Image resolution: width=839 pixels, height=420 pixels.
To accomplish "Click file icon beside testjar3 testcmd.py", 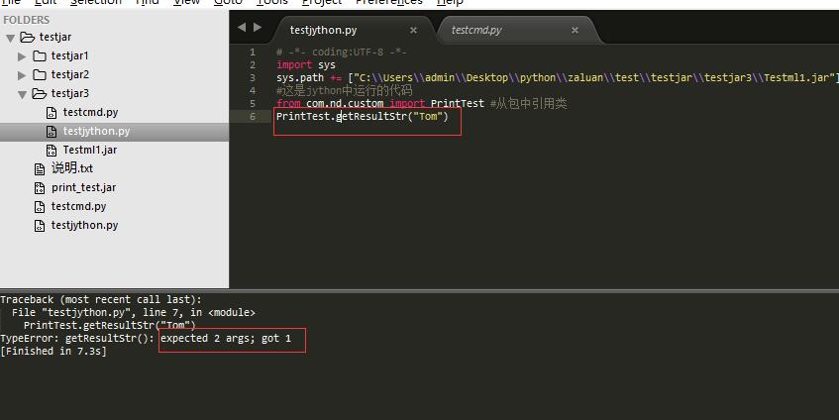I will pyautogui.click(x=52, y=113).
